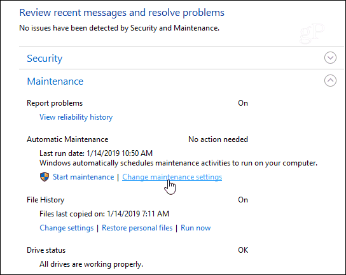Click the Report problems label
Screen dimensions: 346x275
55,103
